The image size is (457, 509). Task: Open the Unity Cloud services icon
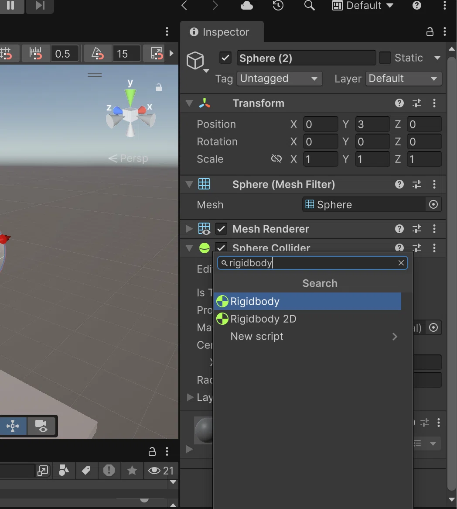click(246, 6)
